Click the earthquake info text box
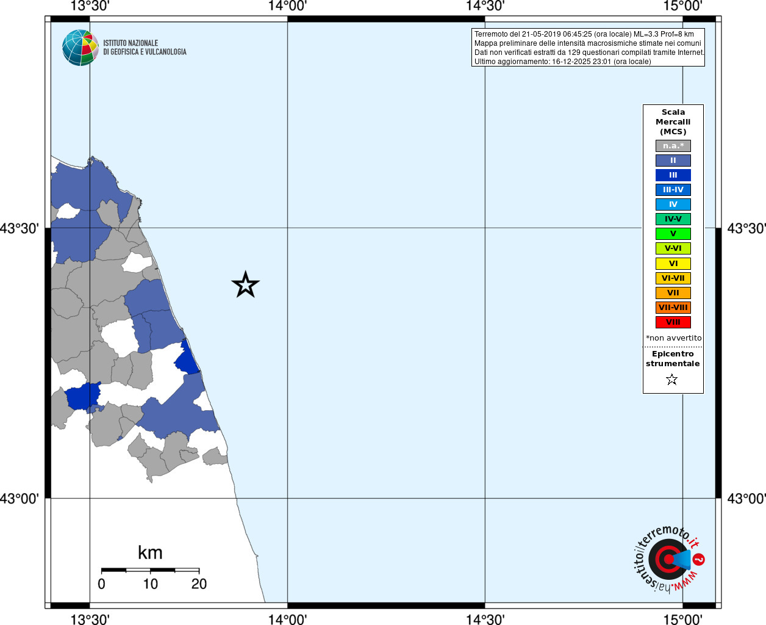The width and height of the screenshot is (766, 625). [x=588, y=48]
